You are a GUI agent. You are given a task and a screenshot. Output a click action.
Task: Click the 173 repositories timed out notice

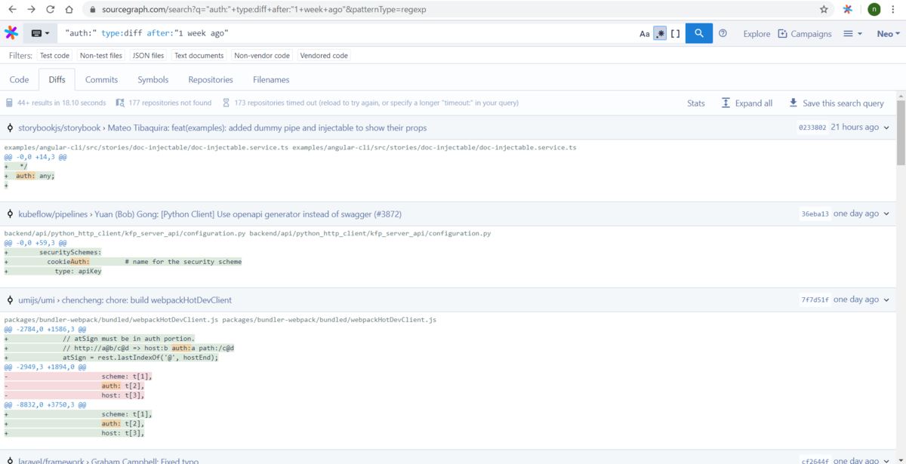coord(370,103)
